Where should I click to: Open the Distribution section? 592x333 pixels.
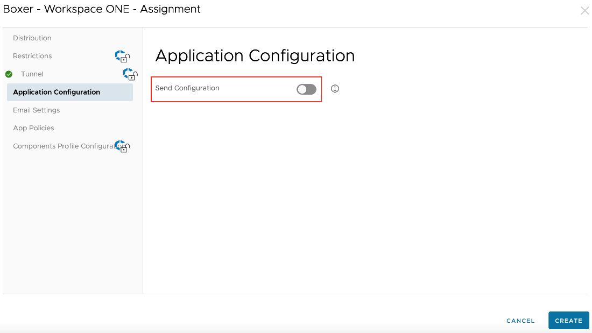coord(32,38)
